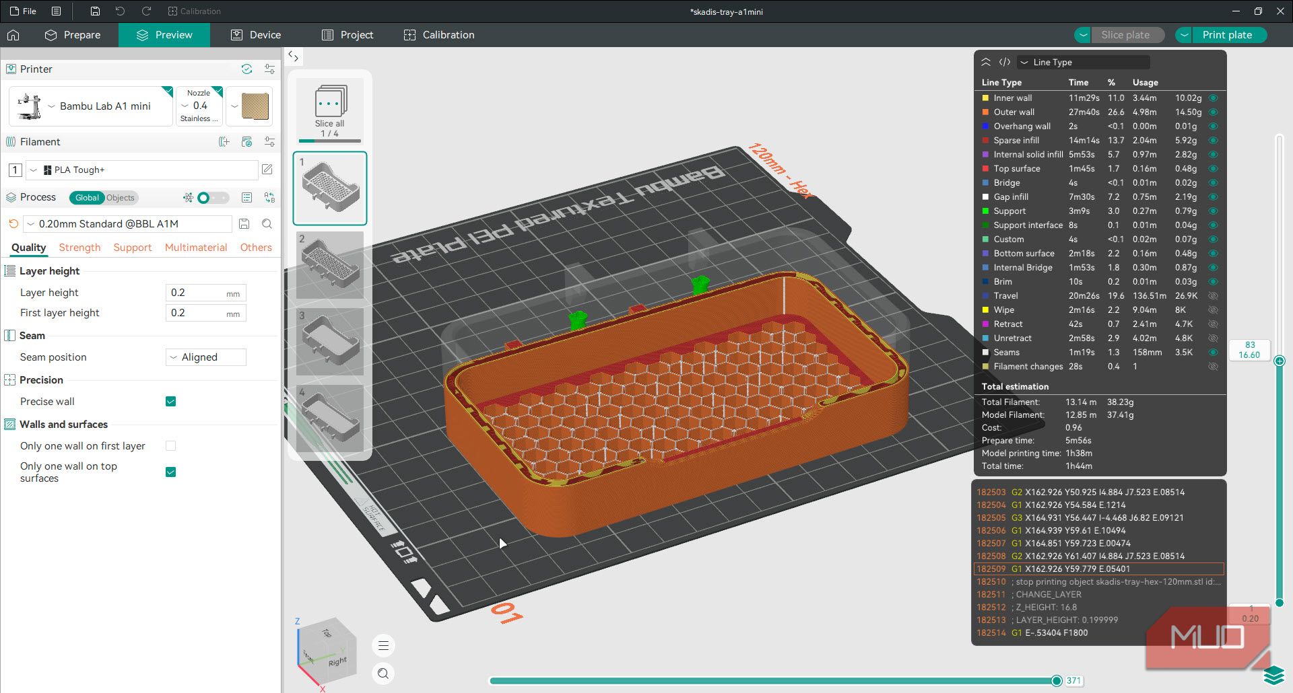Click the search process settings icon

(x=267, y=223)
